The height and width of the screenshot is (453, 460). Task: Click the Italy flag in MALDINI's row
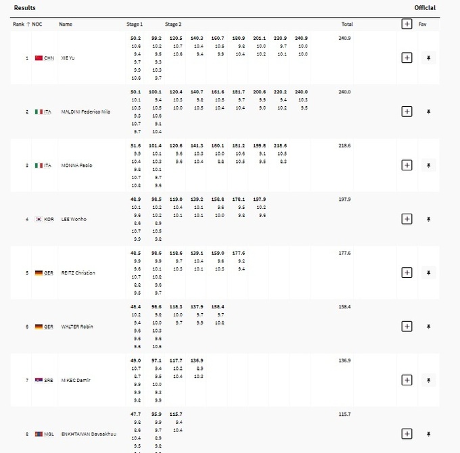pyautogui.click(x=39, y=112)
